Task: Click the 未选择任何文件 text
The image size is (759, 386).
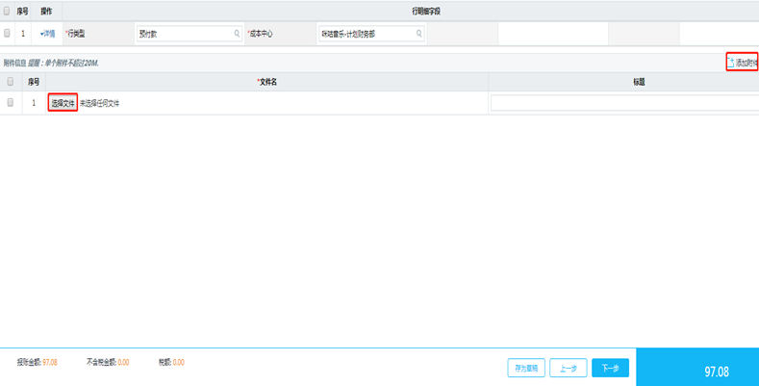Action: pyautogui.click(x=99, y=103)
